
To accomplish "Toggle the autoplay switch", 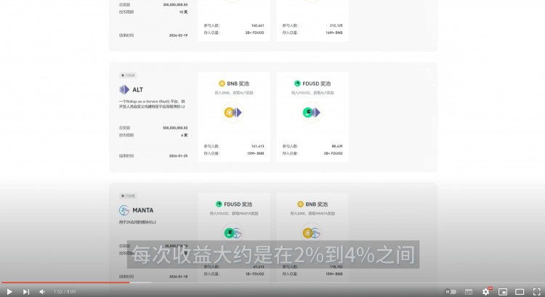I will pyautogui.click(x=451, y=292).
